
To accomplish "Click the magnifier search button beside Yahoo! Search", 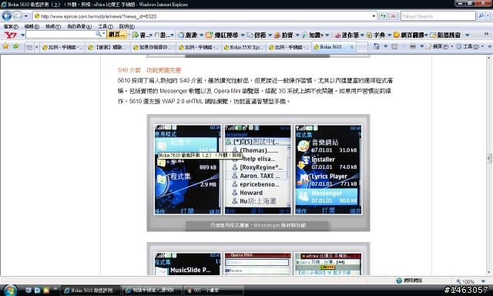I will 481,15.
